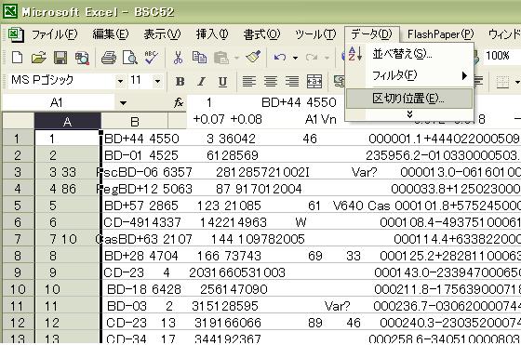Expand the full Data menu with bottom chevrons
Image resolution: width=521 pixels, height=345 pixels.
[x=409, y=114]
